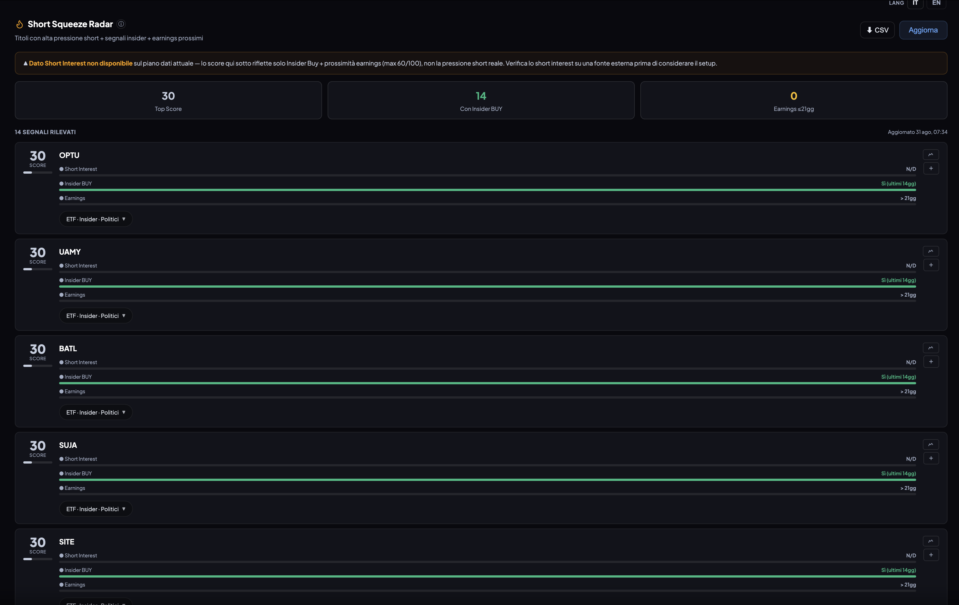Click the UAMY ticker name
Viewport: 959px width, 605px height.
[x=70, y=252]
